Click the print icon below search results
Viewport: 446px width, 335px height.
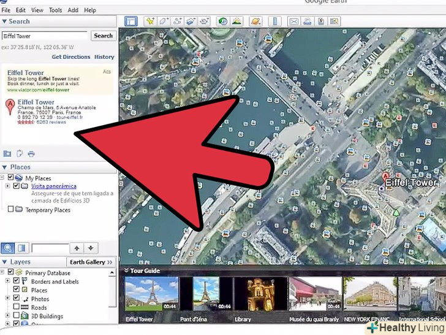pos(31,153)
